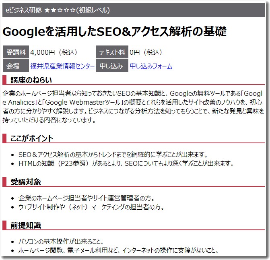The image size is (270, 260).
Task: Click the page title 'Googleを活用したSEO&アクセス解析の基礎'
Action: pos(115,31)
